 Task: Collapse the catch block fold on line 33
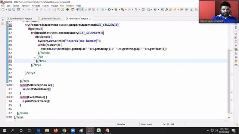13,97
